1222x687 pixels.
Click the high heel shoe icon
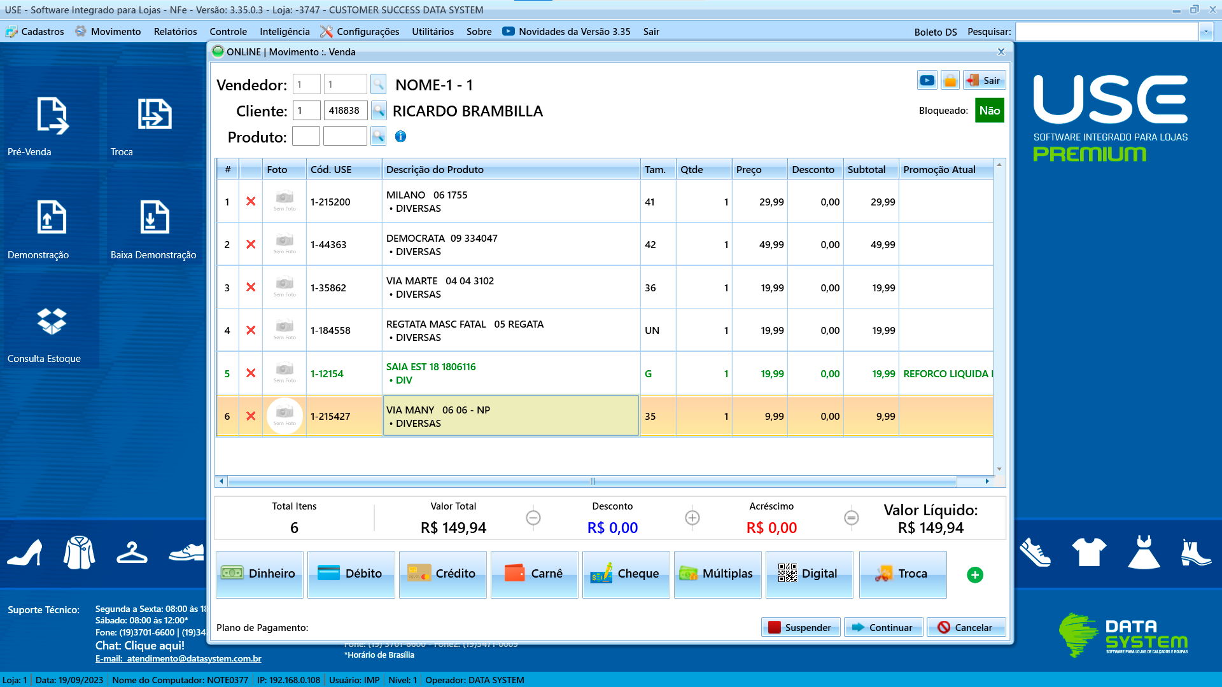pyautogui.click(x=25, y=553)
